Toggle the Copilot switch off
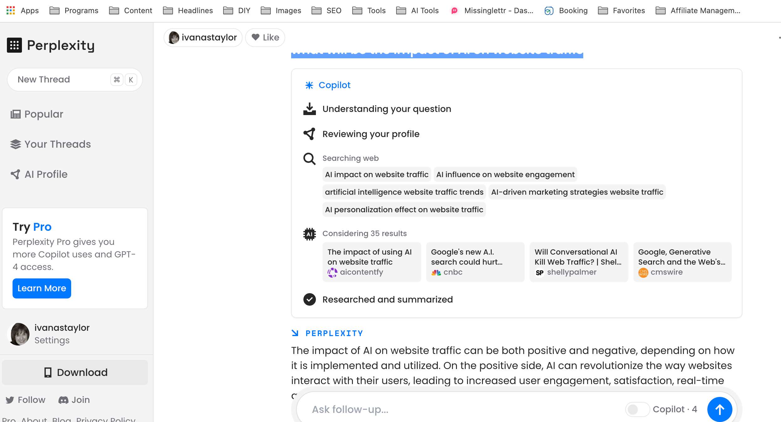781x422 pixels. pos(637,409)
